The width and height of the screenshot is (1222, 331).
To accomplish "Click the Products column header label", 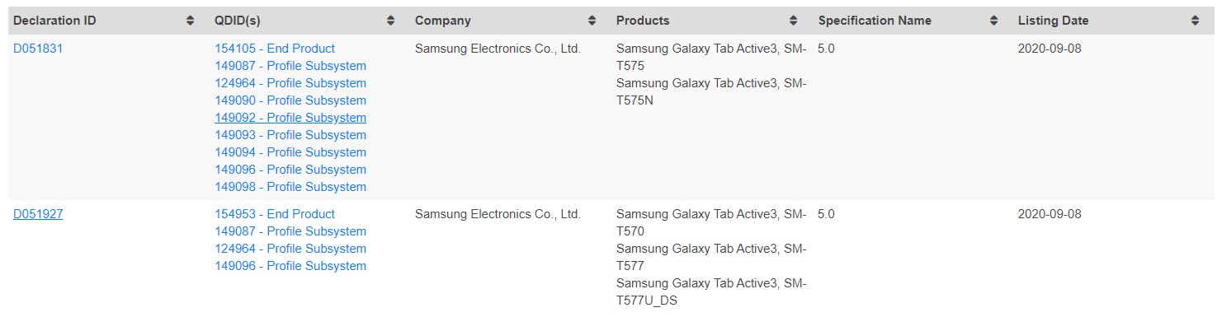I will tap(643, 21).
